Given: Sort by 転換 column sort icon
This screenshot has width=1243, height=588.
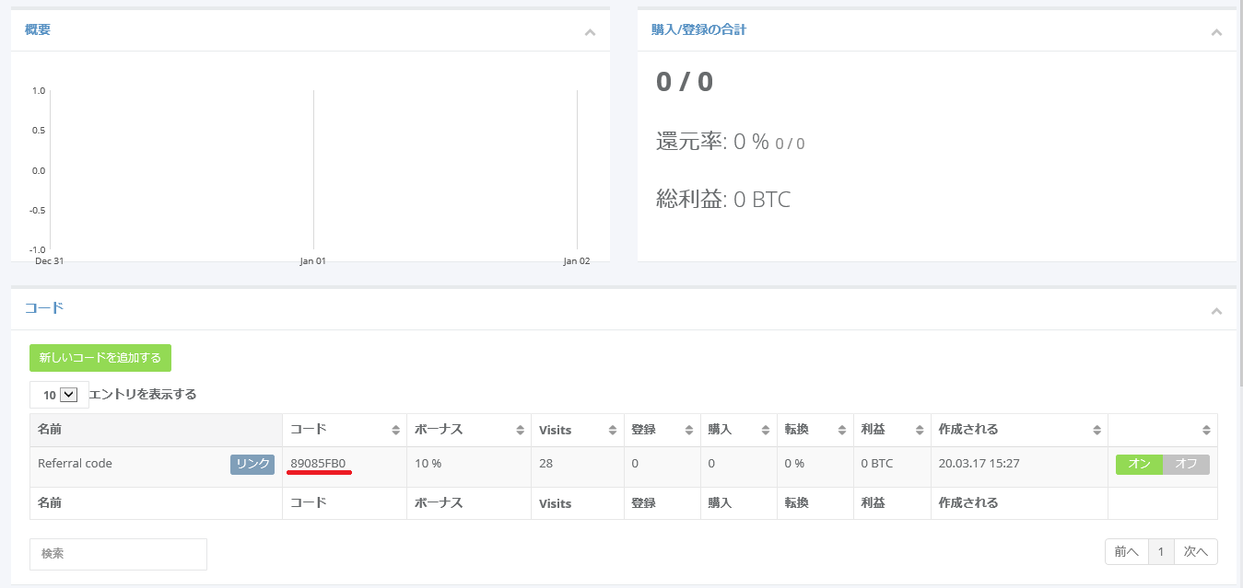Looking at the screenshot, I should point(842,430).
